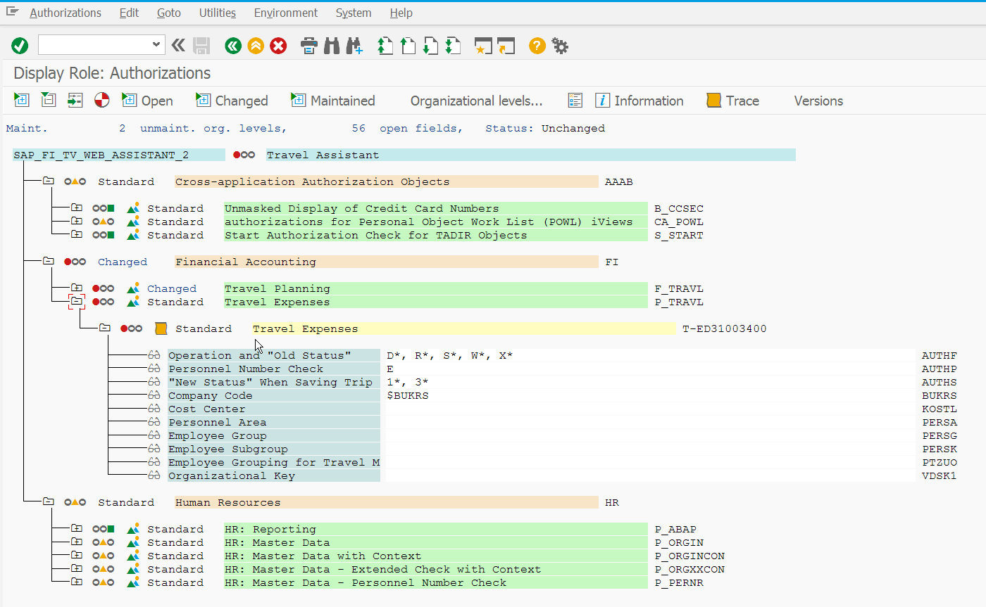This screenshot has width=986, height=607.
Task: Click the green Back arrow icon
Action: pos(233,46)
